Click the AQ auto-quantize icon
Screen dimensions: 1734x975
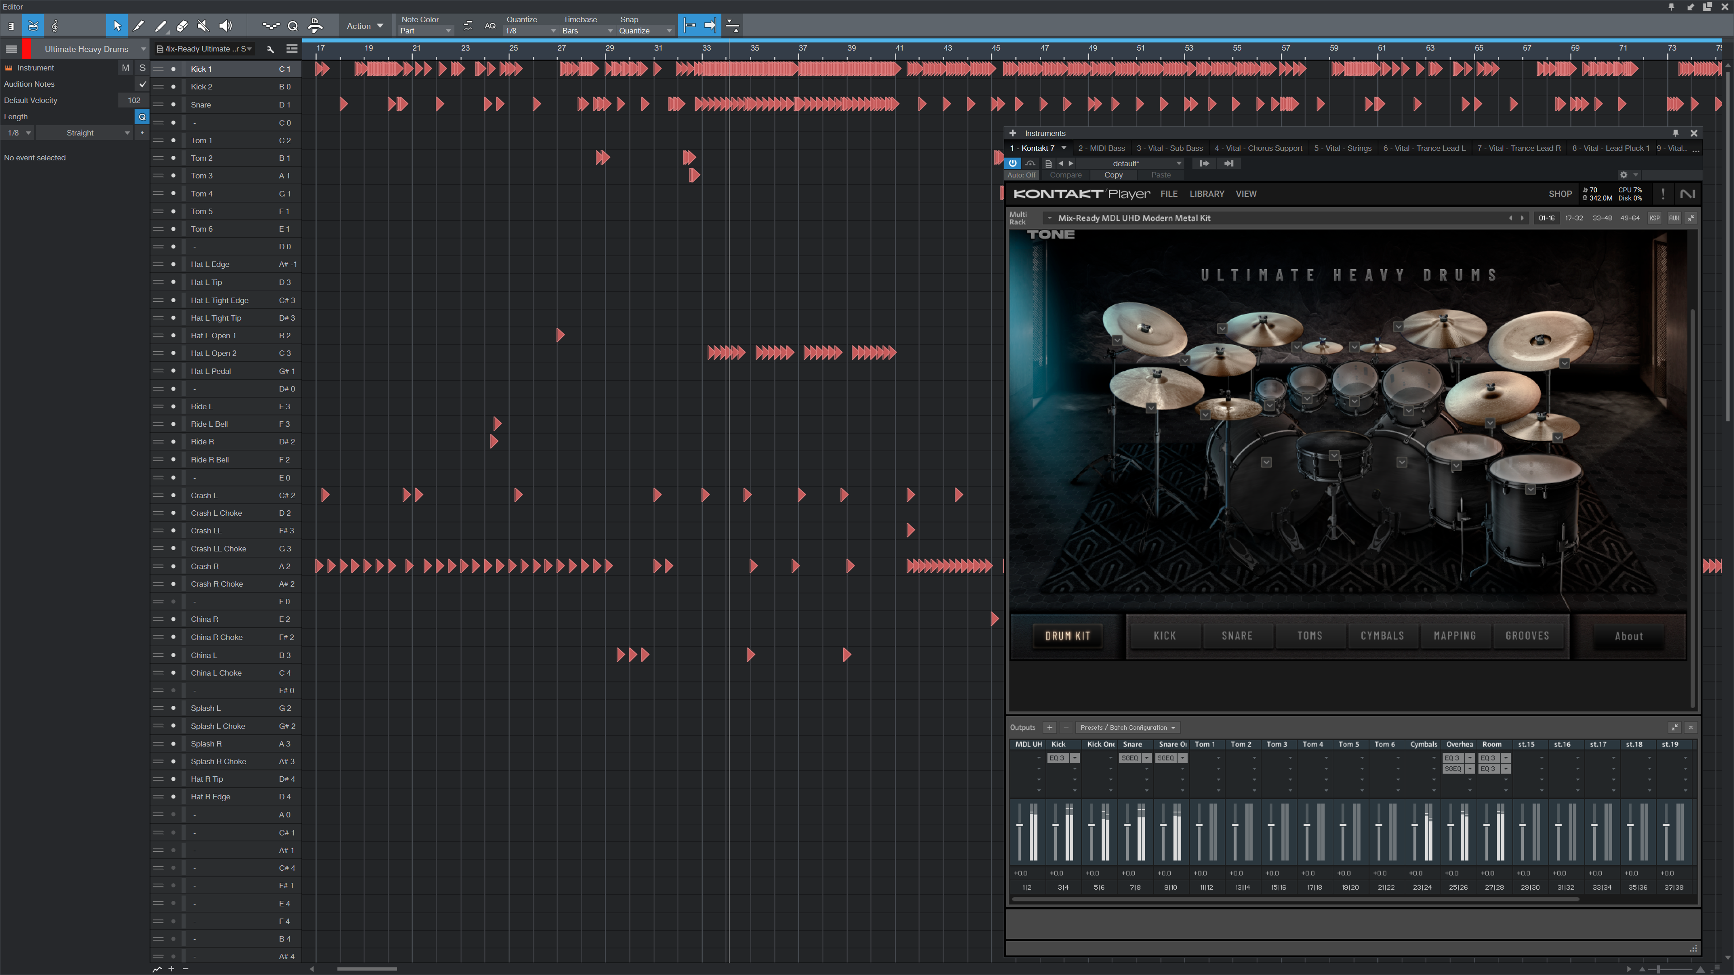[x=490, y=26]
